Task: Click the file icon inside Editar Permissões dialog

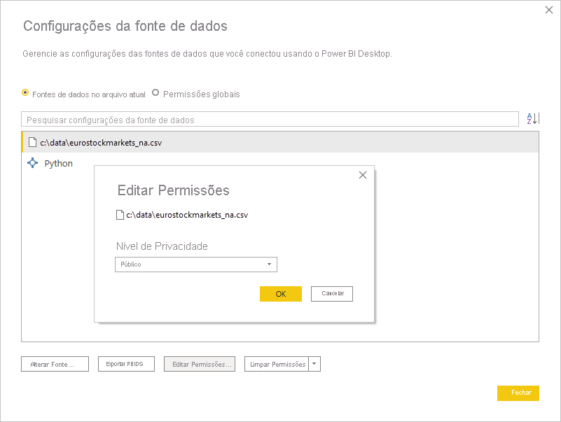Action: [119, 214]
